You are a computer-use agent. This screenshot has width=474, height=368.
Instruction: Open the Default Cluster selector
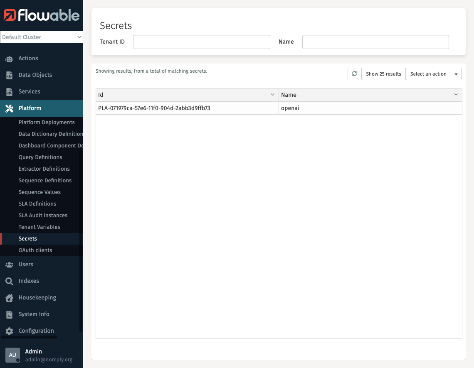pyautogui.click(x=42, y=37)
